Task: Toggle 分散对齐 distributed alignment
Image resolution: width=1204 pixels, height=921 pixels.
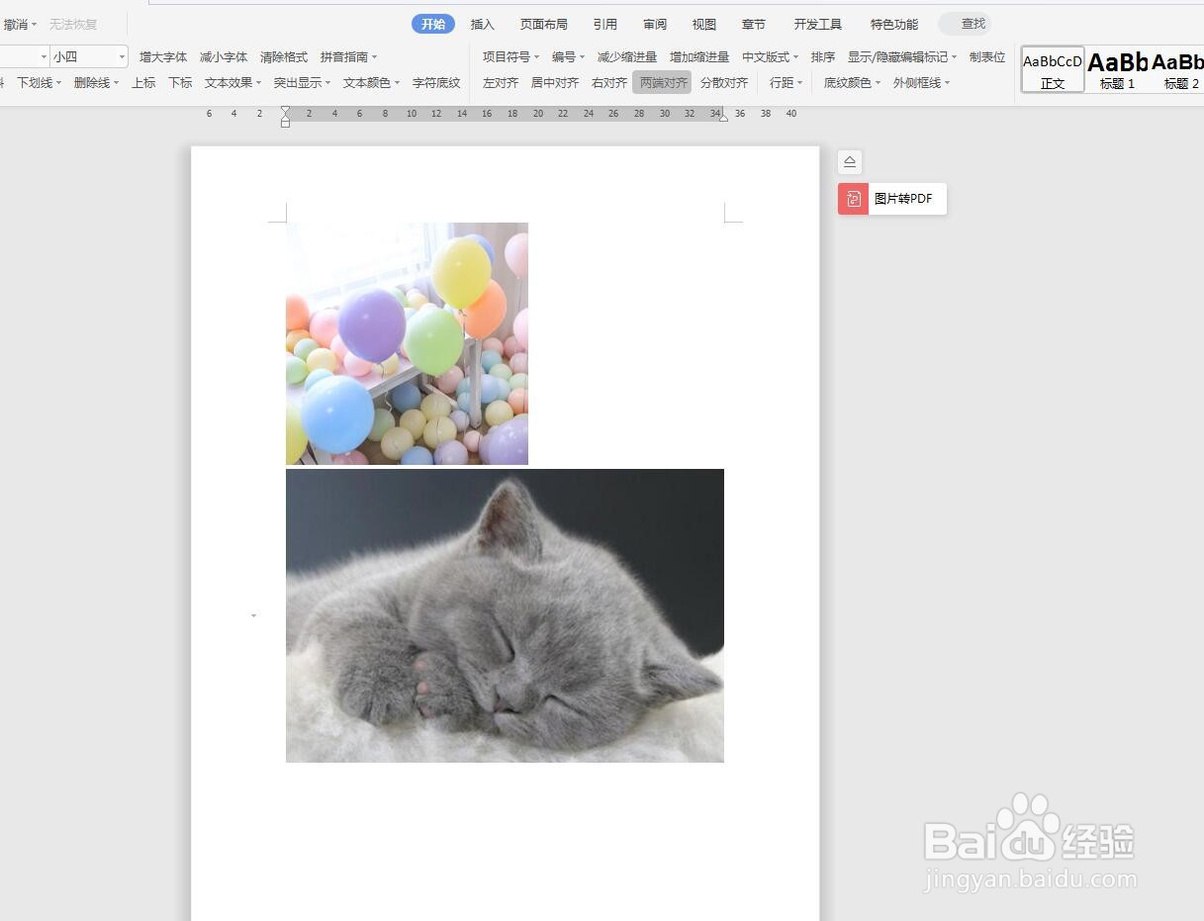Action: (x=723, y=82)
